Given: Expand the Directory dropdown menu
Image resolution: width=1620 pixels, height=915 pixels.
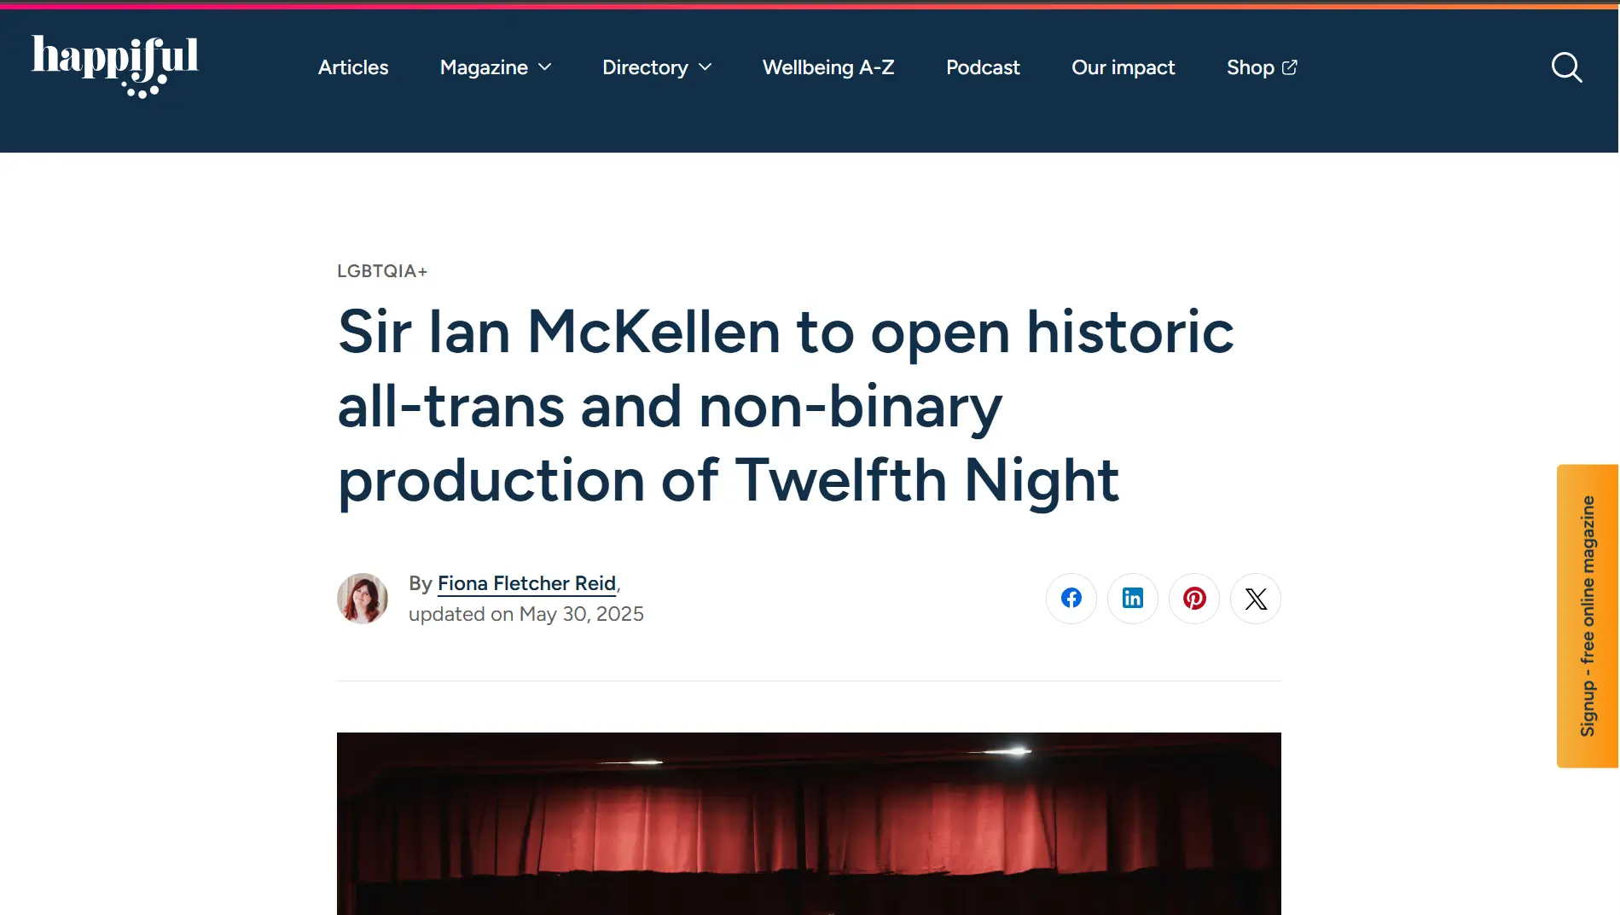Looking at the screenshot, I should point(657,67).
